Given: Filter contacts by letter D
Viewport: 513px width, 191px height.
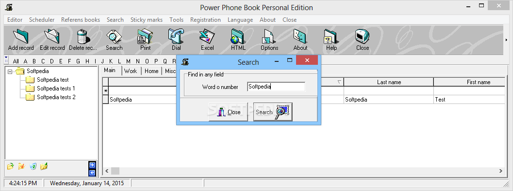Looking at the screenshot, I should pos(52,61).
